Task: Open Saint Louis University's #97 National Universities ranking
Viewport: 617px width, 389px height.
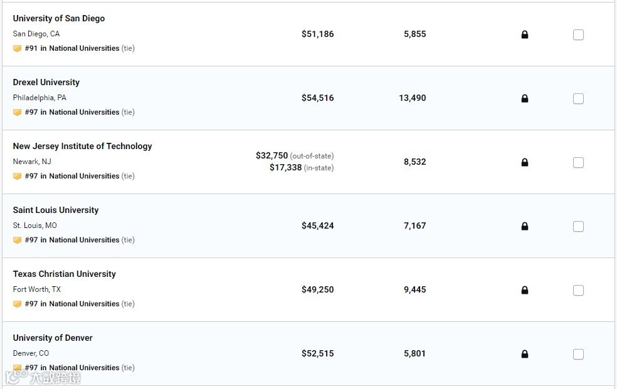Action: coord(72,240)
